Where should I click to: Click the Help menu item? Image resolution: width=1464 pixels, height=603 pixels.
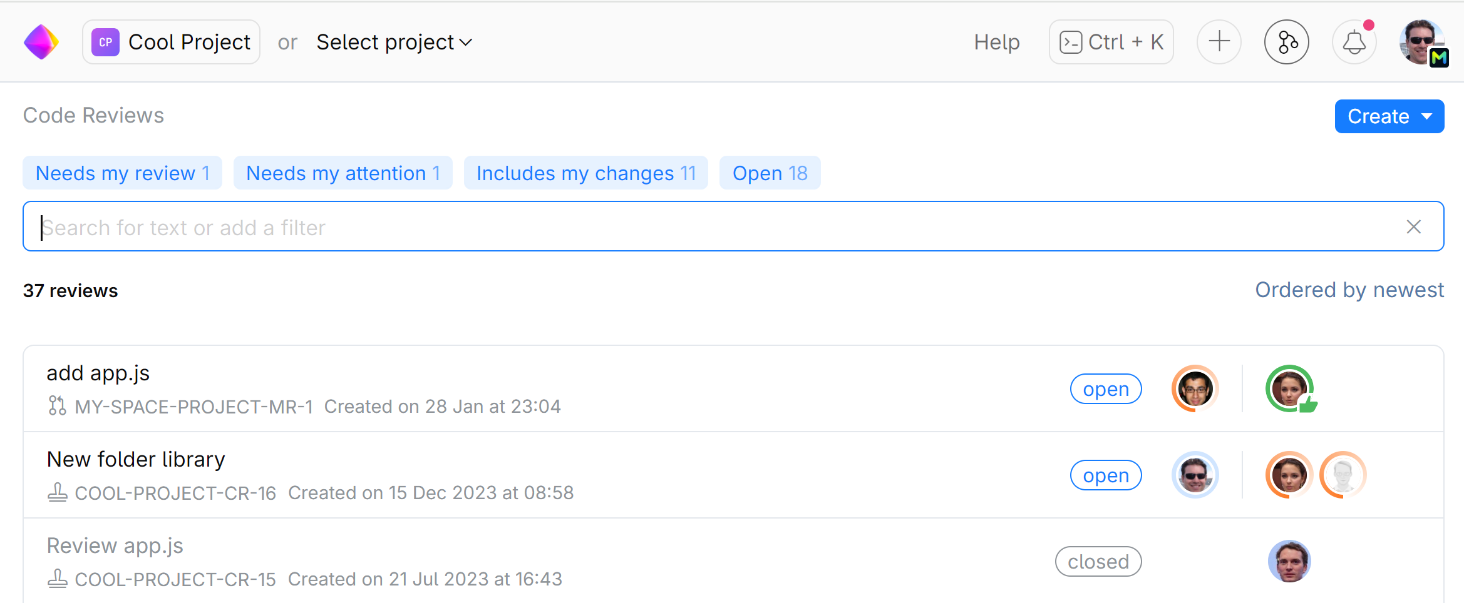point(996,42)
